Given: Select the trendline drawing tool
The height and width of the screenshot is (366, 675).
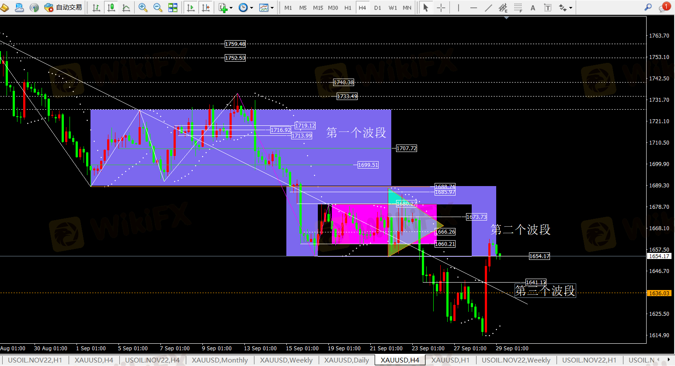Looking at the screenshot, I should tap(488, 7).
